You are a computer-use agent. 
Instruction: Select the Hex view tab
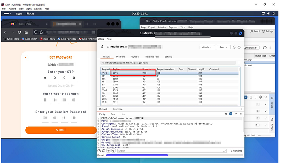(x=123, y=114)
